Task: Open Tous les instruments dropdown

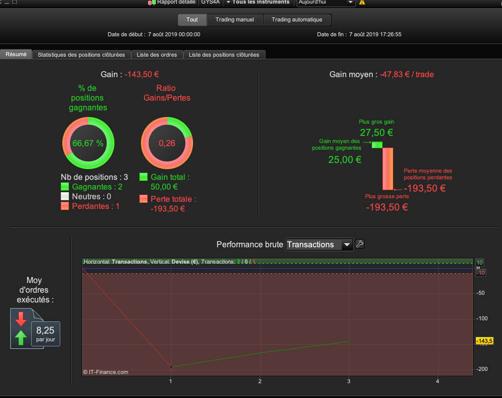Action: (258, 2)
